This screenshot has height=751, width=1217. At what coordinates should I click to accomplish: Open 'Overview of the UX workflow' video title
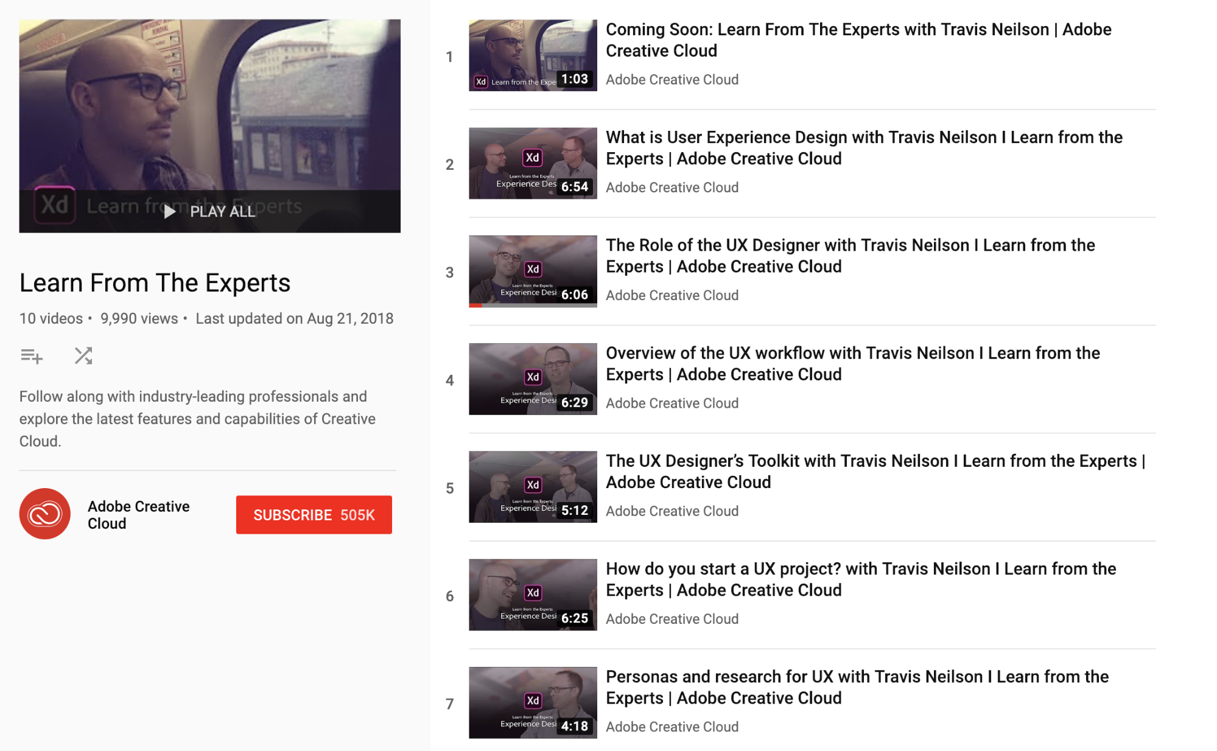(x=853, y=363)
